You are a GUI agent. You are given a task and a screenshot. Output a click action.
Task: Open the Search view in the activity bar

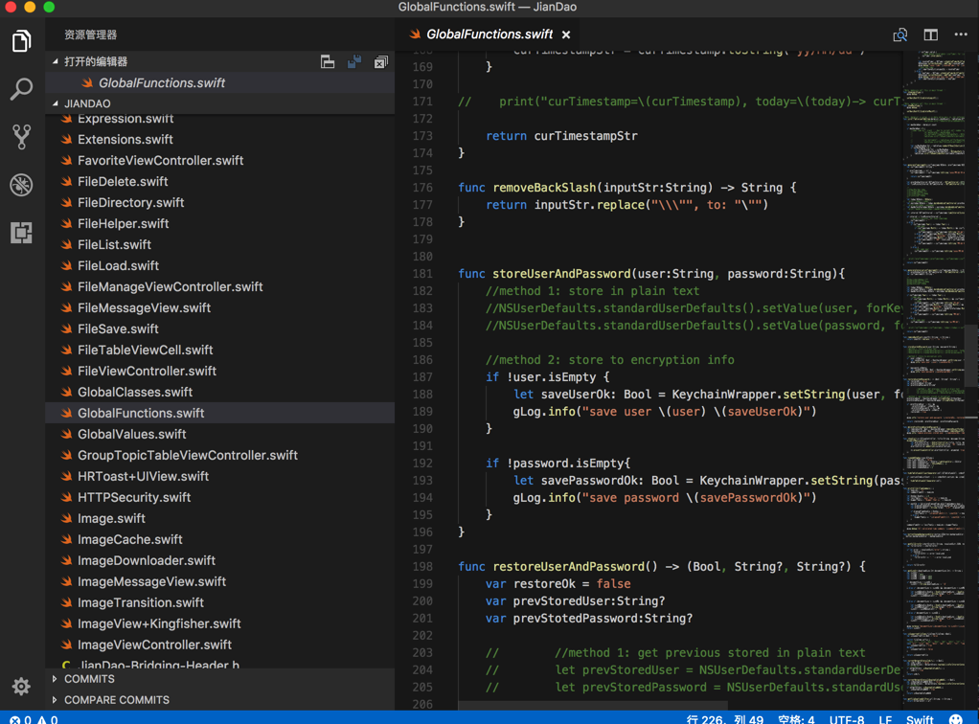[22, 89]
